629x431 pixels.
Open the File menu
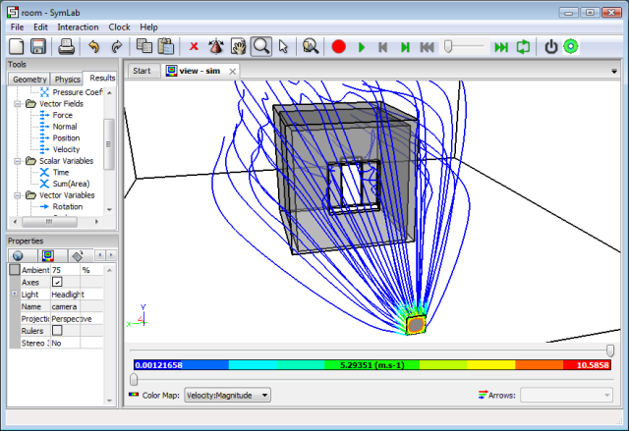pyautogui.click(x=18, y=27)
